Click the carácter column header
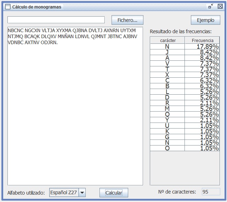This screenshot has width=227, height=202. click(x=168, y=41)
